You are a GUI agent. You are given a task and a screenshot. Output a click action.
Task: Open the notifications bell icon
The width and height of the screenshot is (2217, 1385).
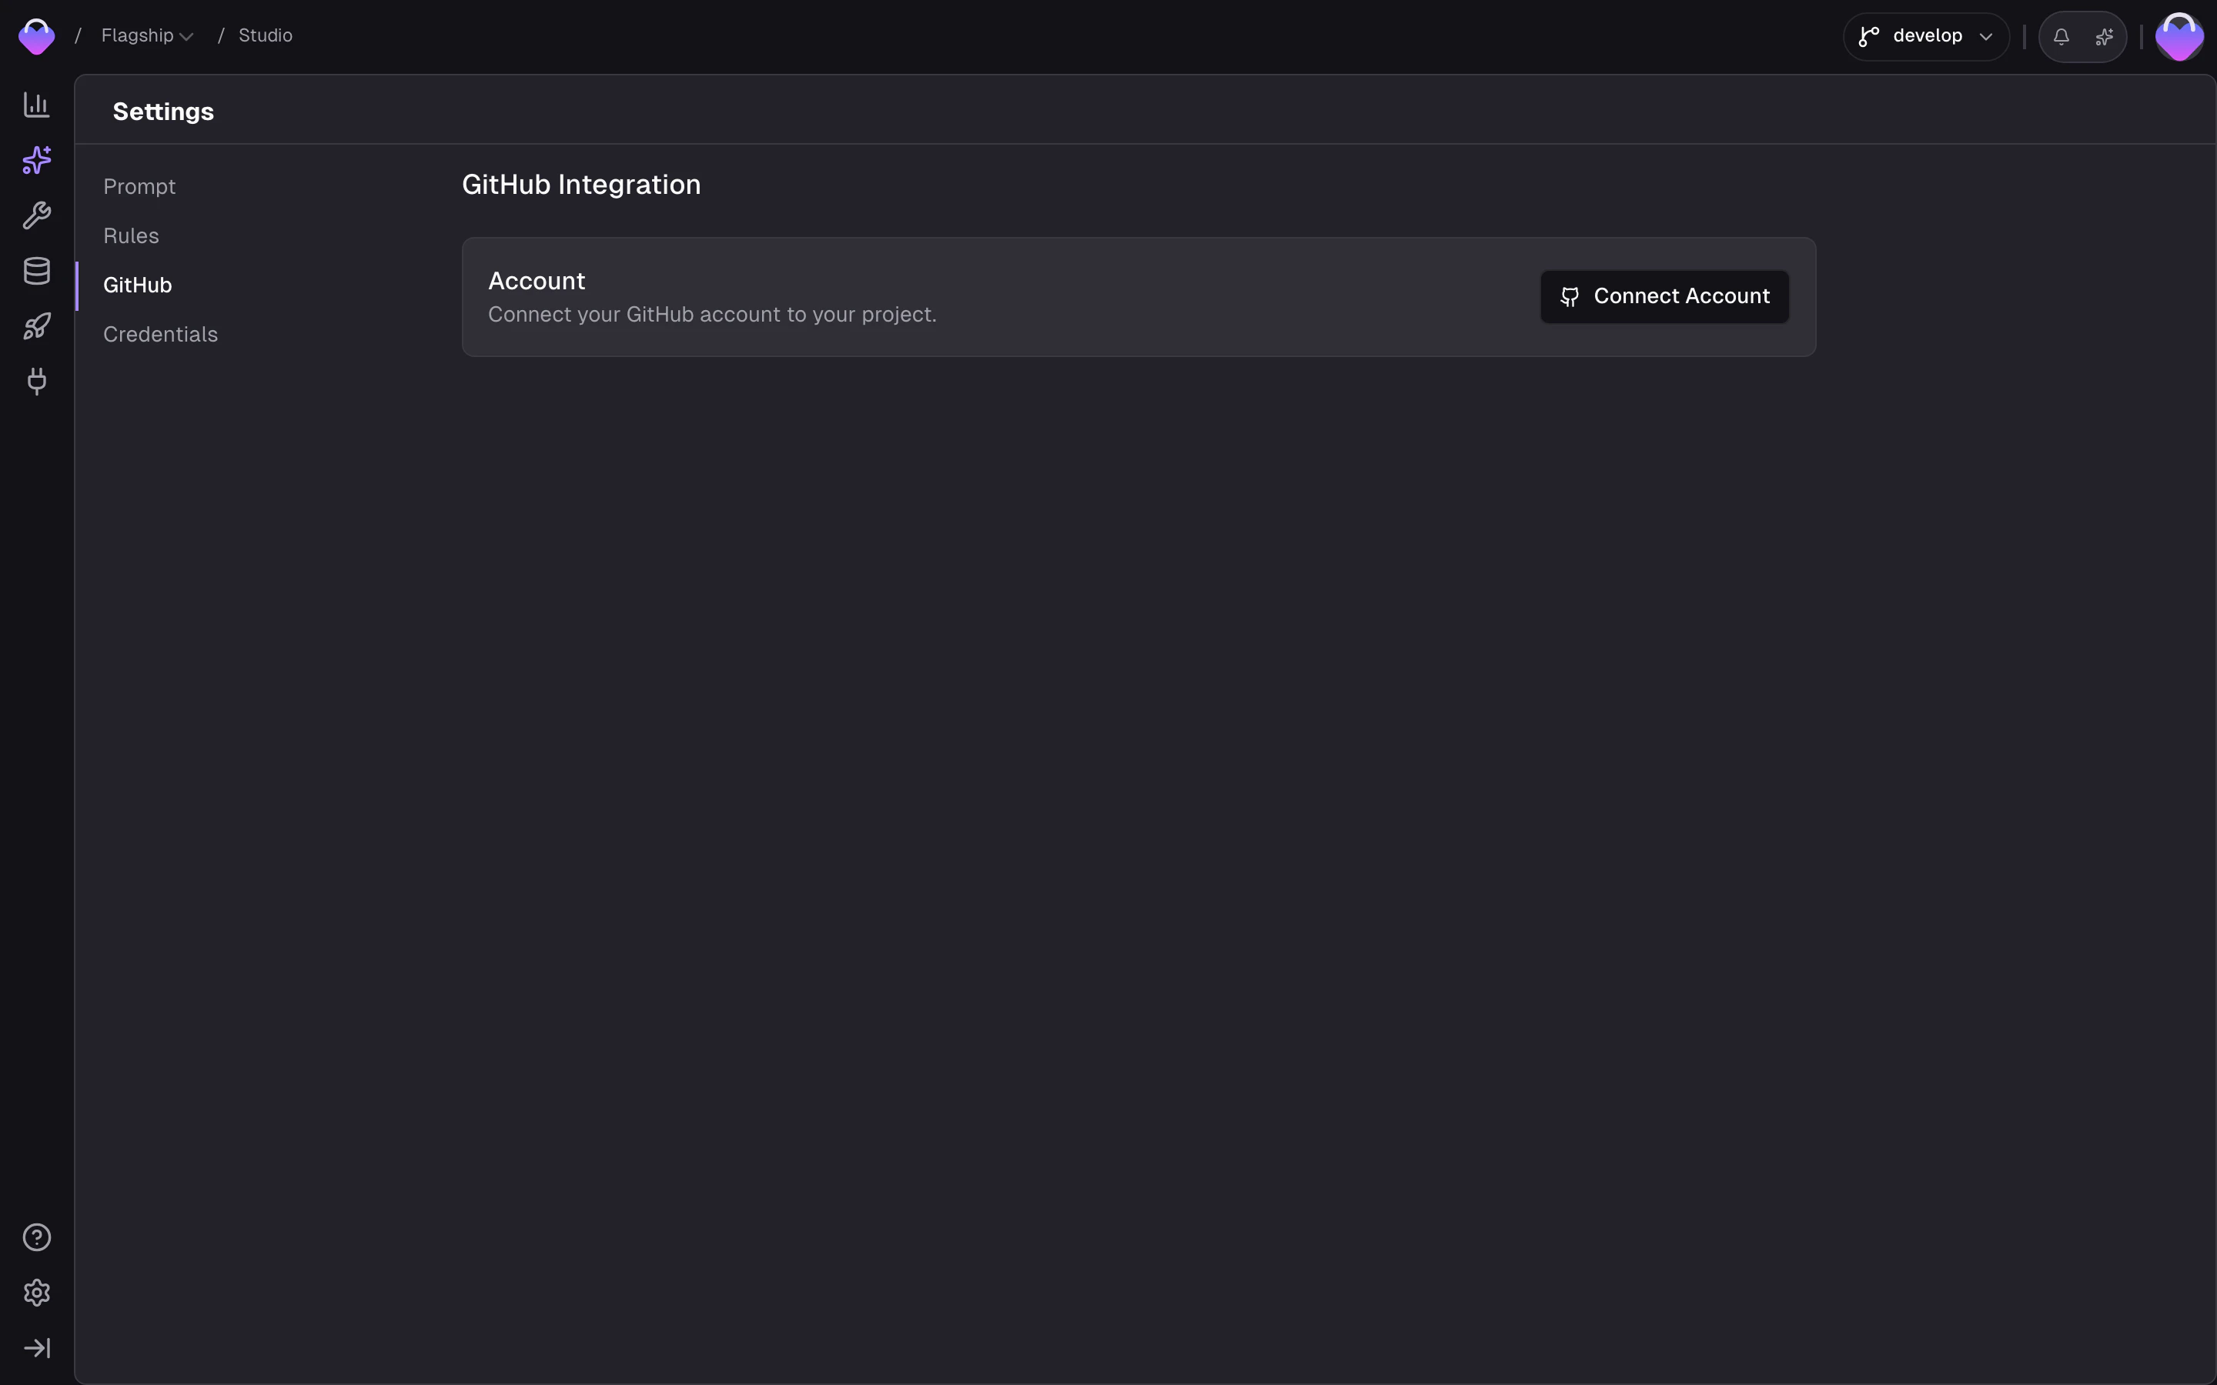[x=2062, y=37]
